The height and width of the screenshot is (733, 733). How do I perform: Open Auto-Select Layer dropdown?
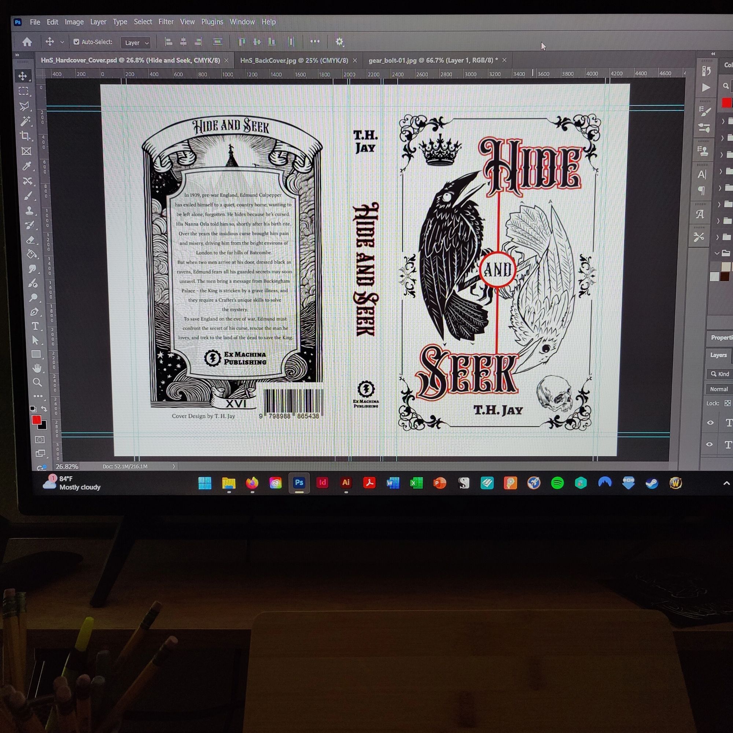pyautogui.click(x=136, y=43)
